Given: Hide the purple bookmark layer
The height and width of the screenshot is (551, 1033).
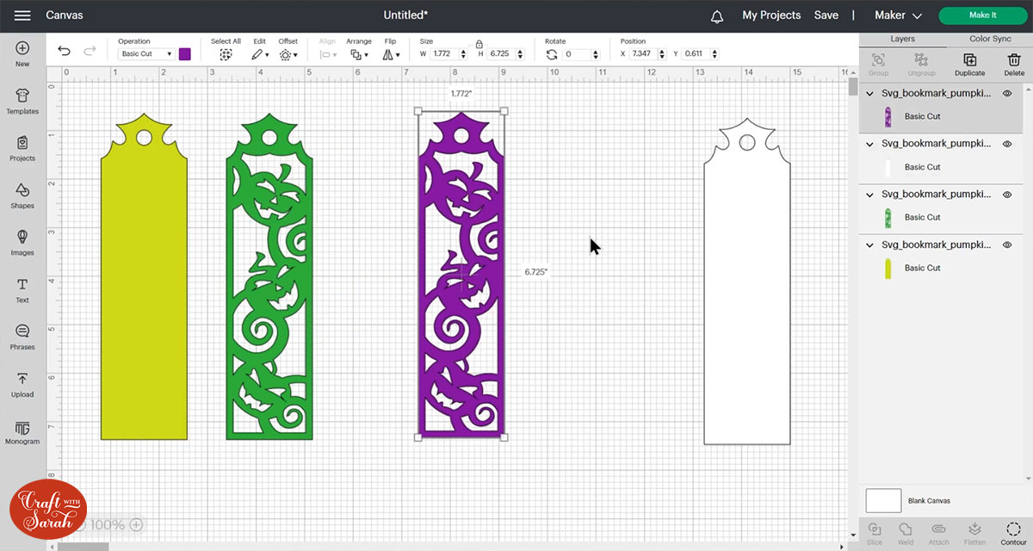Looking at the screenshot, I should coord(1007,93).
